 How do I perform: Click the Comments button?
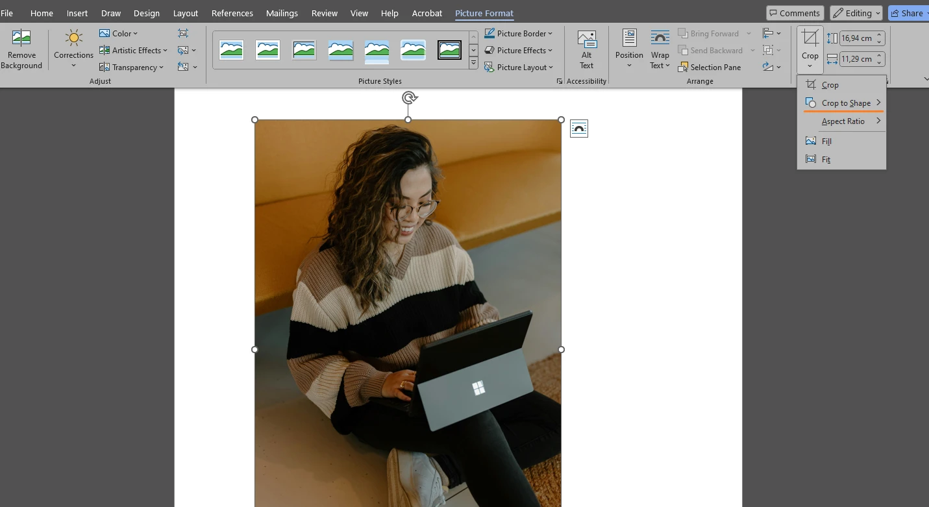795,13
